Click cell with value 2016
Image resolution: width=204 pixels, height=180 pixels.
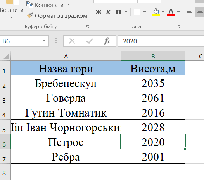tap(153, 112)
